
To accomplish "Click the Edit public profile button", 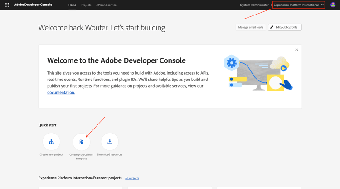I will pyautogui.click(x=285, y=27).
